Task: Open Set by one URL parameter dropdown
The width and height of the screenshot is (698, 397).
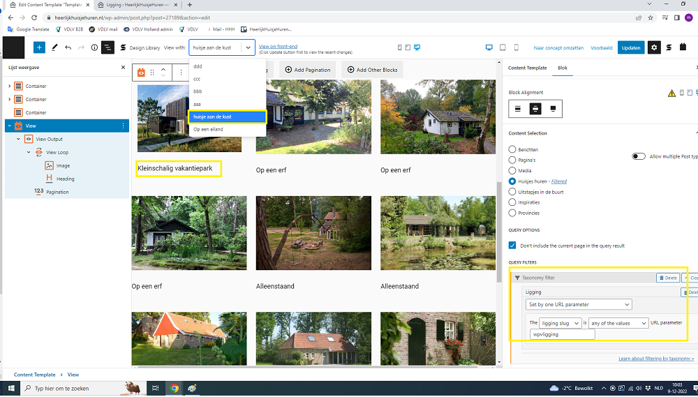Action: click(579, 304)
